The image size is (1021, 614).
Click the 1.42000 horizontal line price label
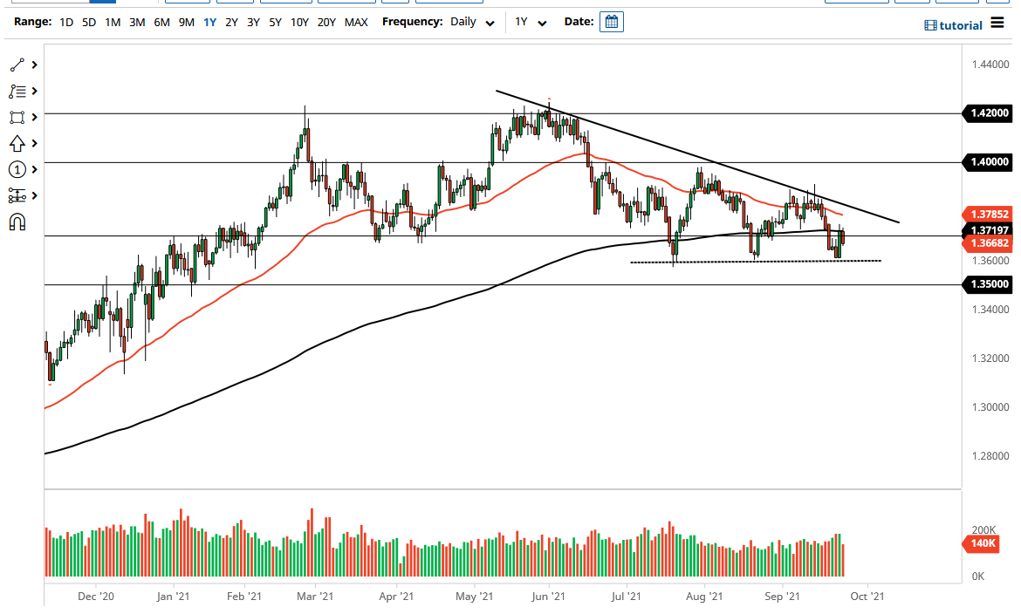(988, 113)
